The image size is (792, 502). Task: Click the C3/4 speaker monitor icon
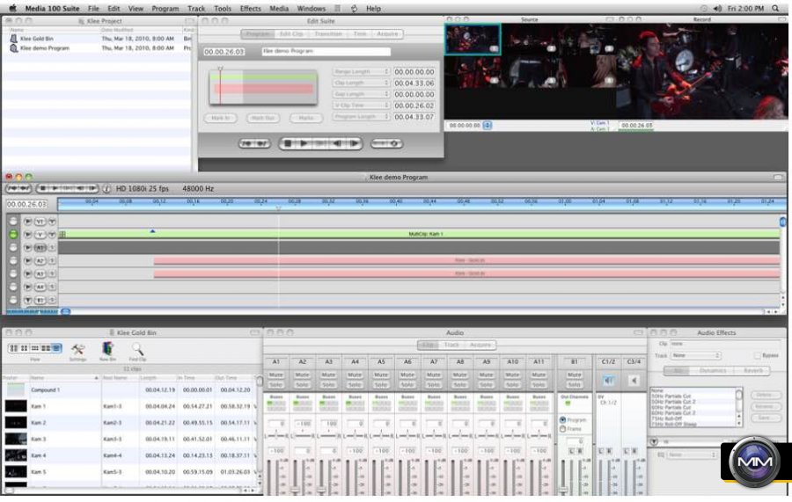(x=634, y=381)
